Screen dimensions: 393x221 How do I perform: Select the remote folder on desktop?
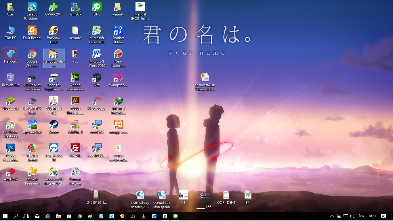coord(75,33)
